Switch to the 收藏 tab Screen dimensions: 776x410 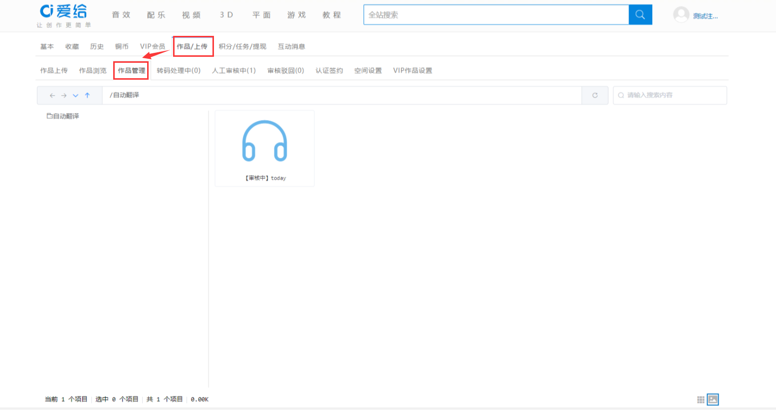point(72,46)
